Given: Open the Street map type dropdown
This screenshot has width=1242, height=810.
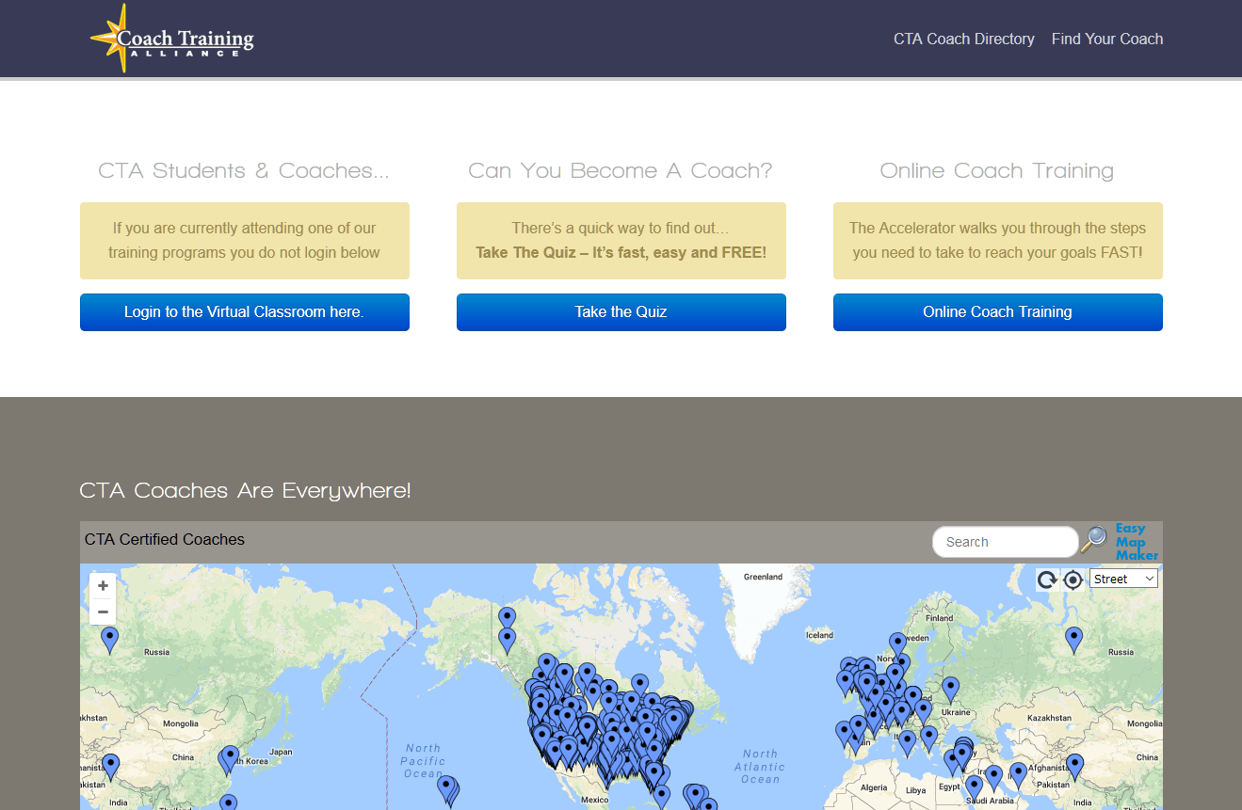Looking at the screenshot, I should 1123,579.
